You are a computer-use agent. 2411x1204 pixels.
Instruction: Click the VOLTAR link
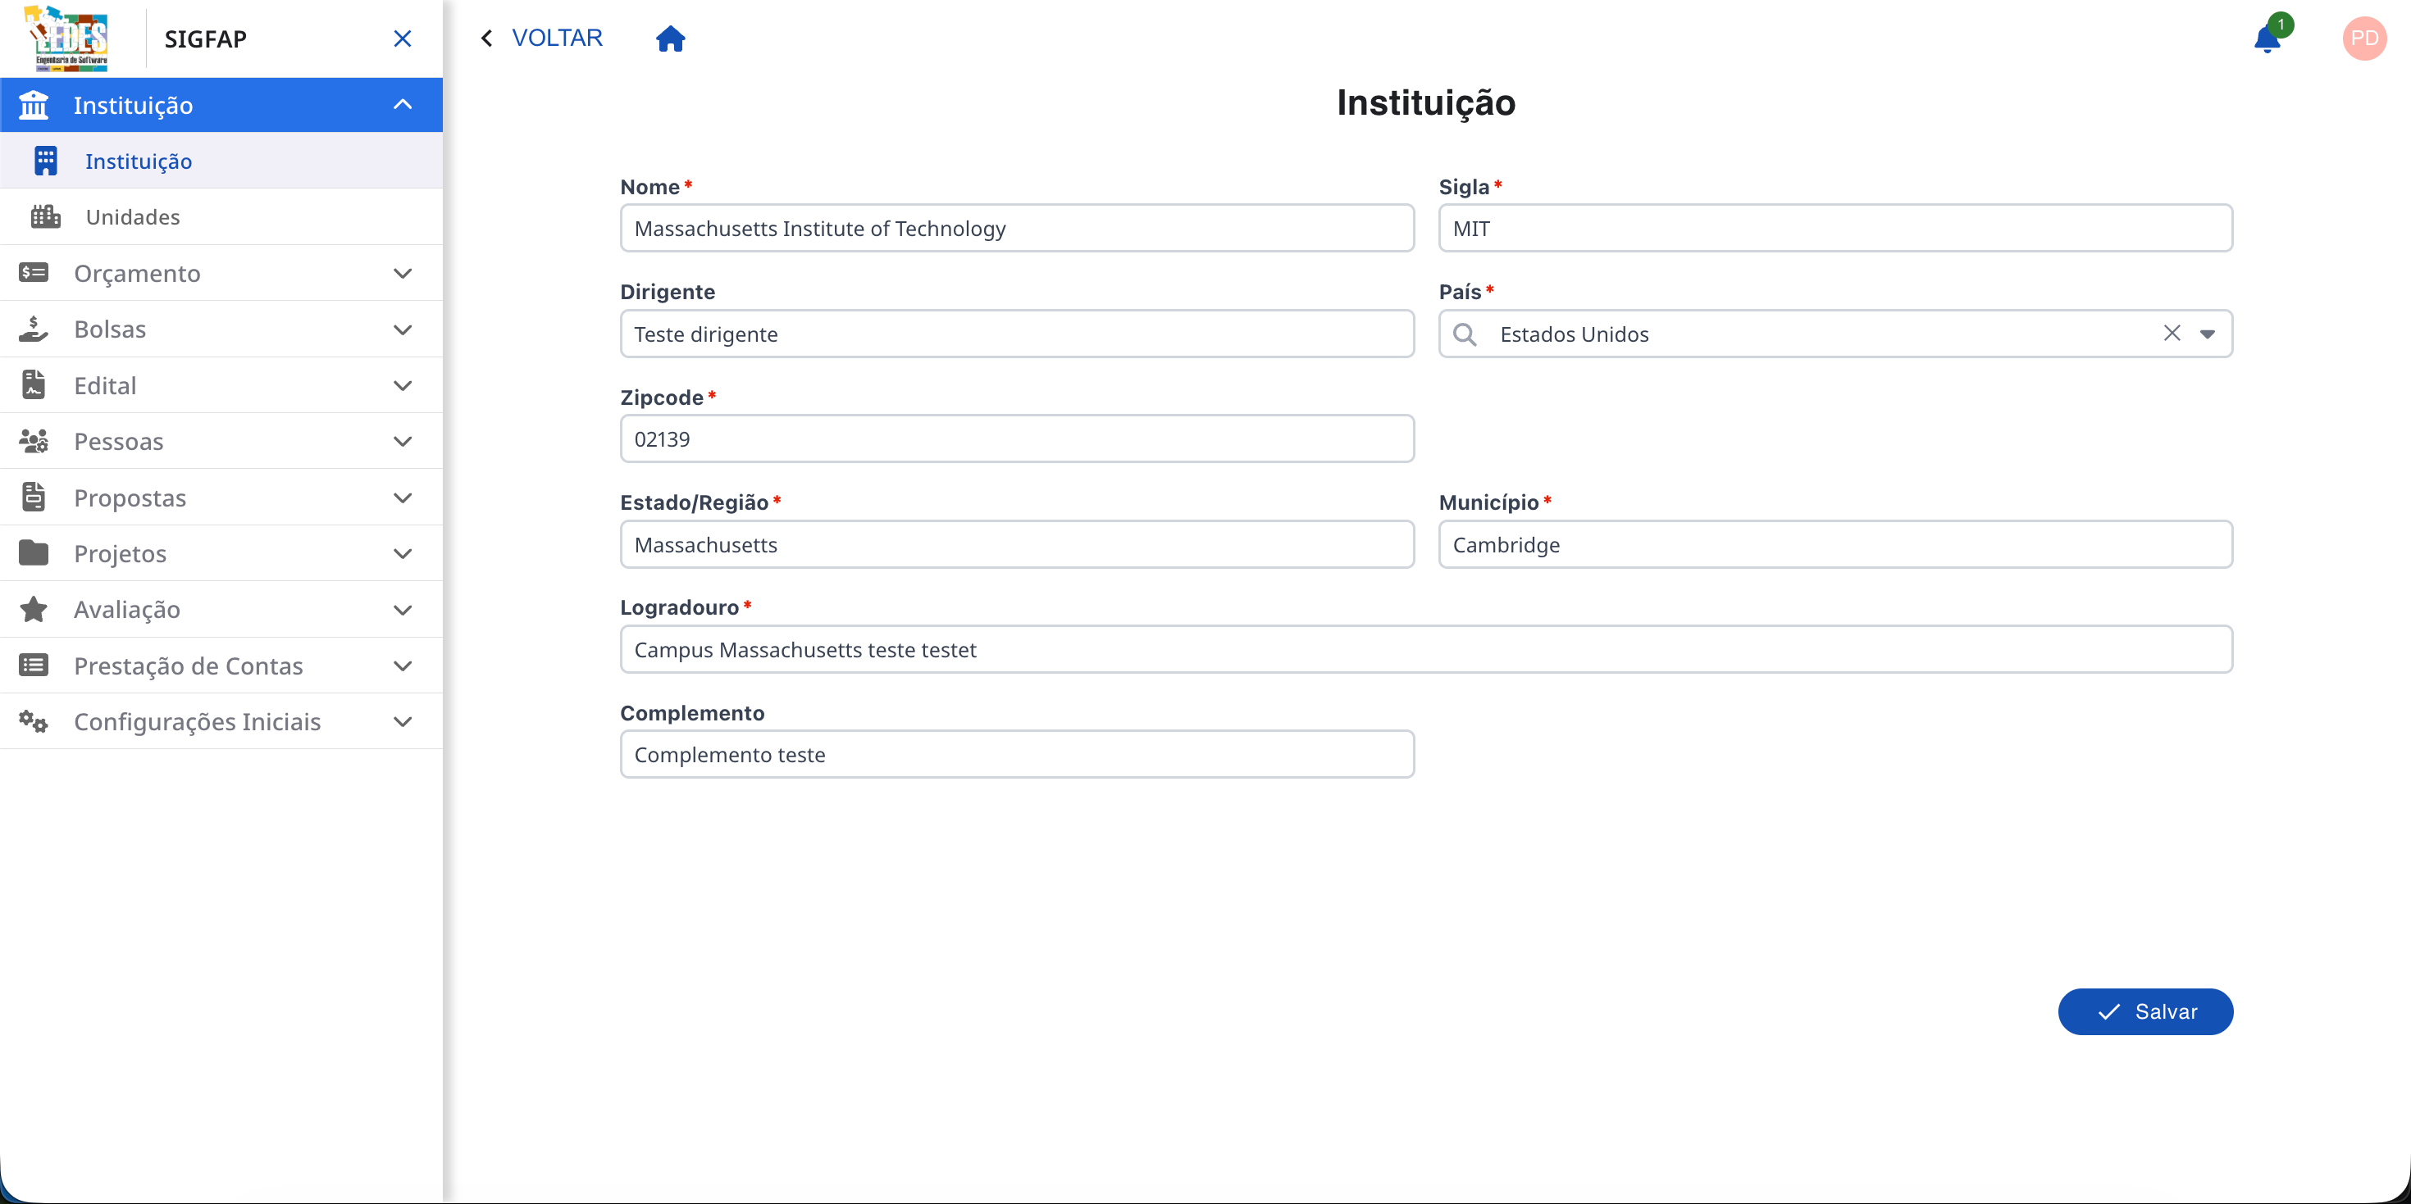coord(557,38)
